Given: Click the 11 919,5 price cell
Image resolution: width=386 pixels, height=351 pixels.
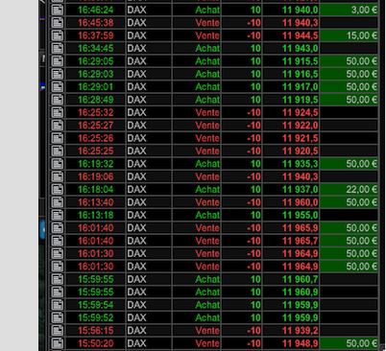Looking at the screenshot, I should tap(291, 100).
